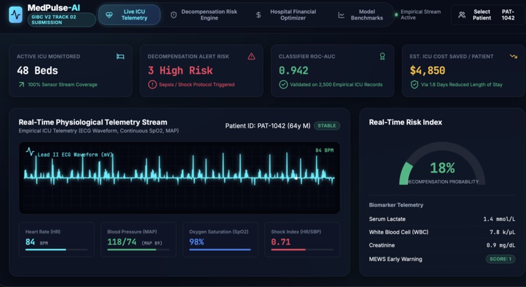Go to the Model Benchmarks tab
526x287 pixels.
coord(362,15)
